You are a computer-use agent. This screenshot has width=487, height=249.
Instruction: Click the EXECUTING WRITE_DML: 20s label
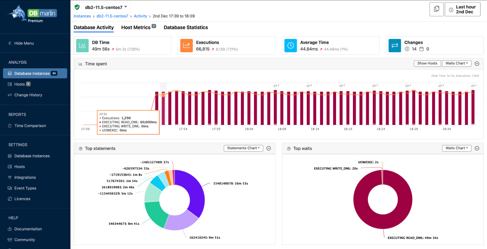(x=335, y=168)
